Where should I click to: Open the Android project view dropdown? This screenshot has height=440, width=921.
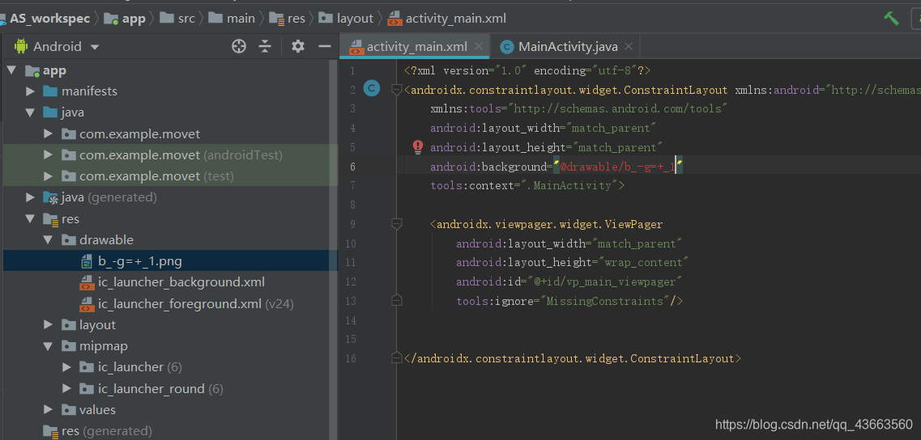click(57, 46)
